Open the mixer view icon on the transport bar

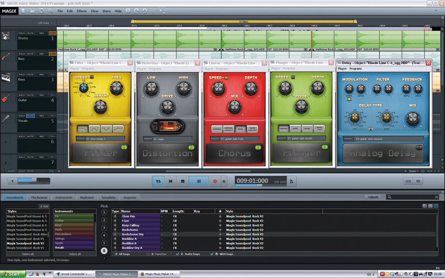(x=408, y=181)
